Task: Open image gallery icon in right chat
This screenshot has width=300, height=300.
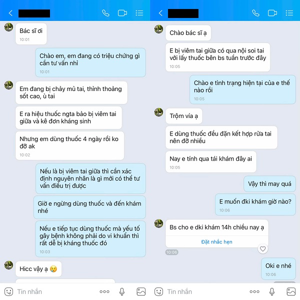Action: click(x=291, y=291)
